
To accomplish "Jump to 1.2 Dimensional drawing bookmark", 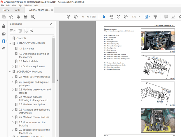I will 34,55.
